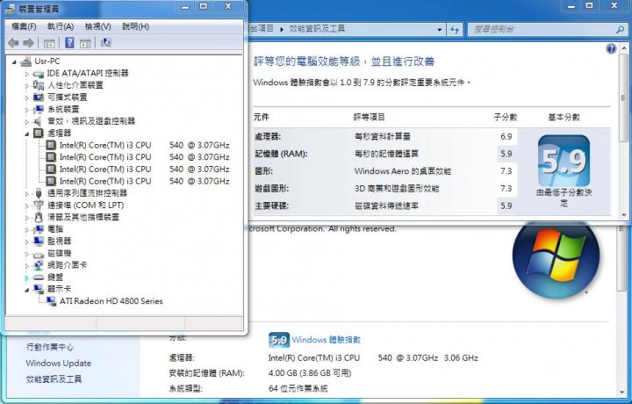Open the address bar history dropdown arrow
The width and height of the screenshot is (632, 404).
[x=440, y=30]
